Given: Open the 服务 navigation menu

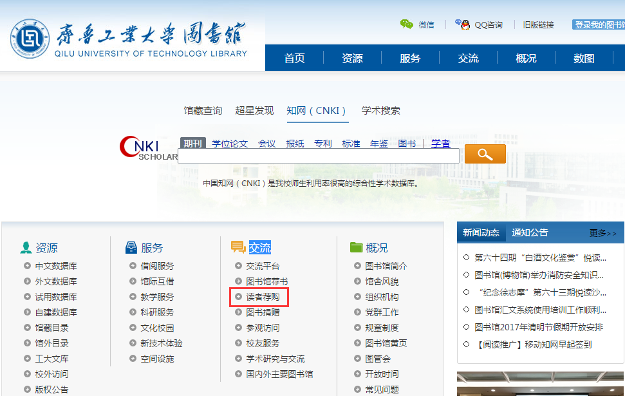Looking at the screenshot, I should click(x=410, y=59).
